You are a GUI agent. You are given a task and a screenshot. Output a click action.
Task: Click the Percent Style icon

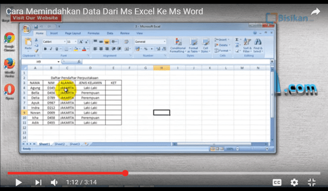[x=146, y=49]
